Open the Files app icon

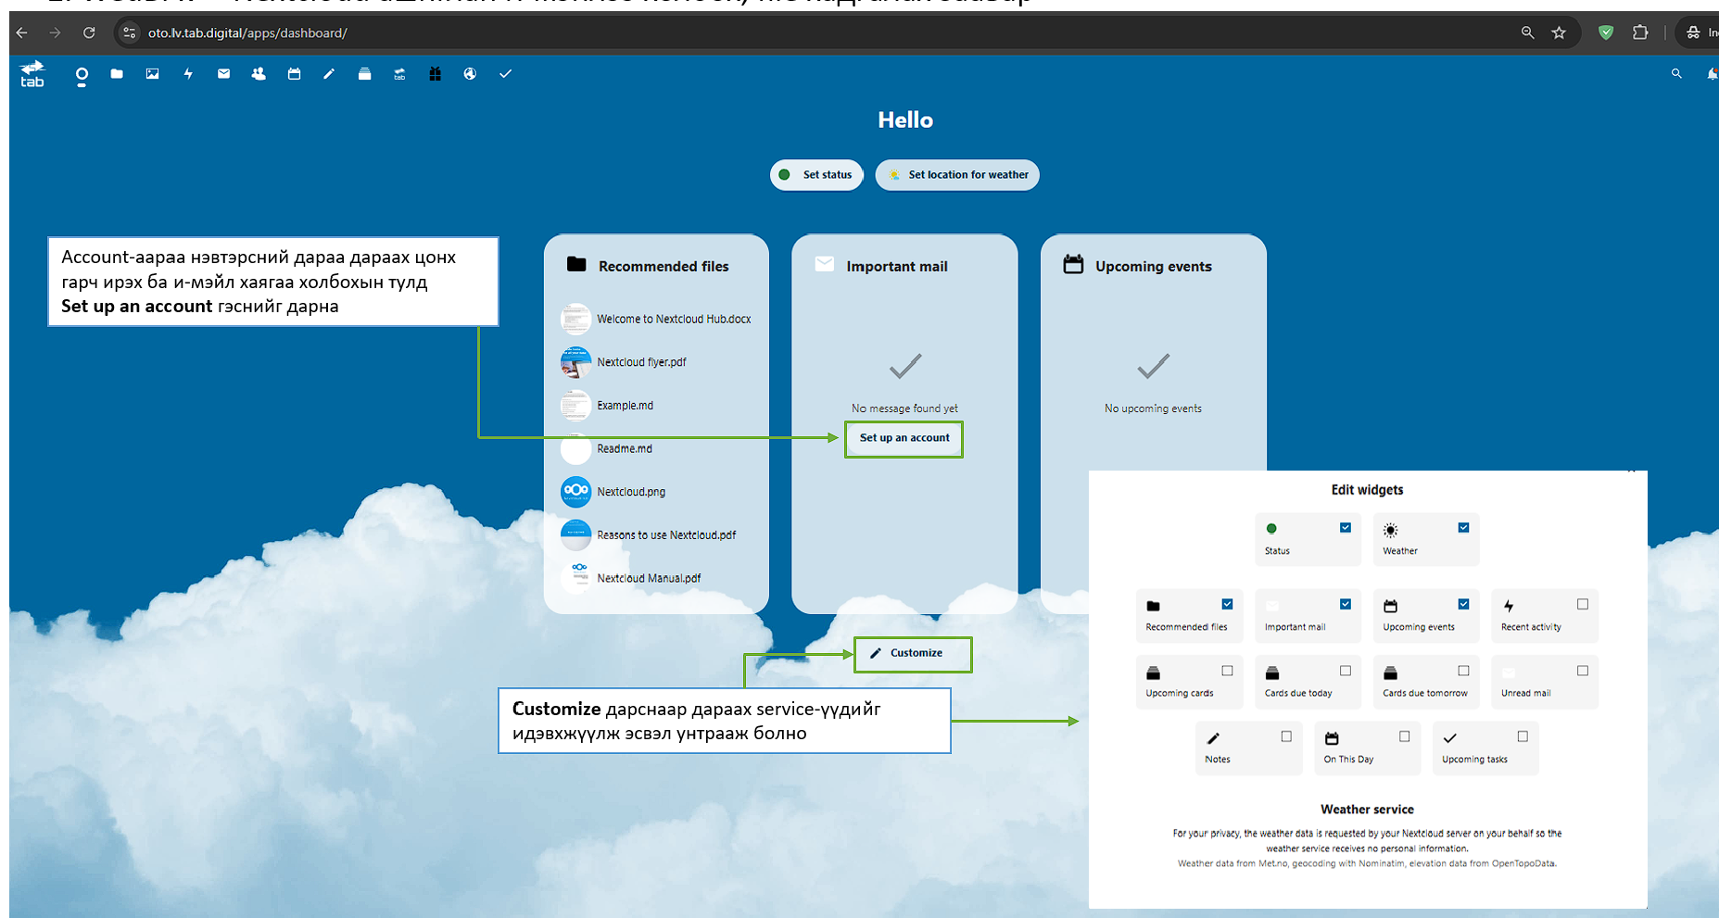tap(117, 74)
